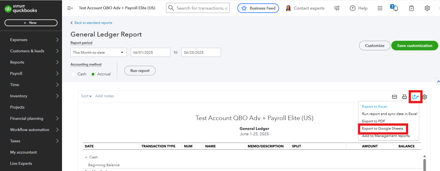Click Save customization

click(x=415, y=46)
